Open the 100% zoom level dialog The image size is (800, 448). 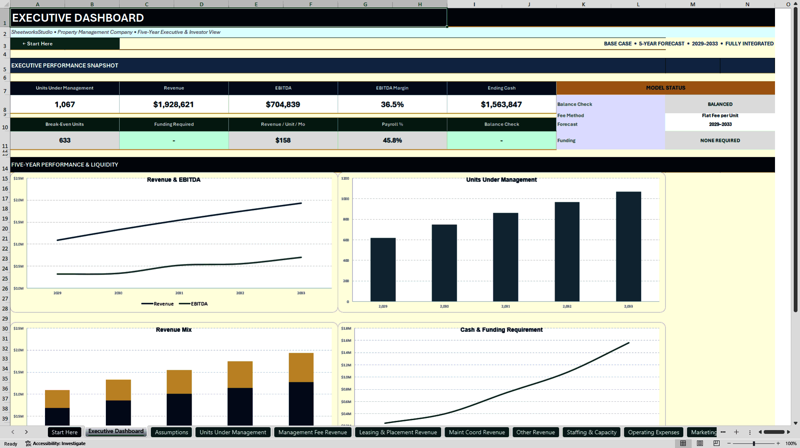791,443
